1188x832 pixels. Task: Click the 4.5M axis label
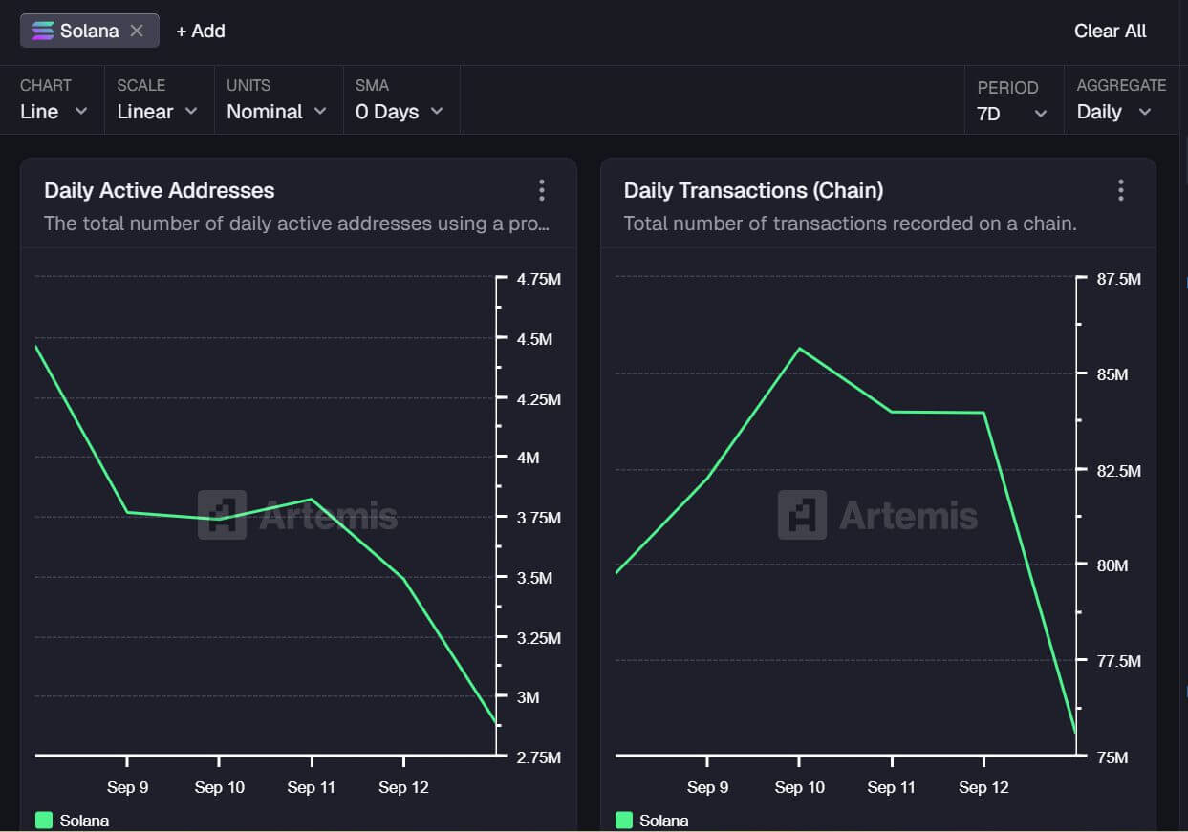(534, 339)
